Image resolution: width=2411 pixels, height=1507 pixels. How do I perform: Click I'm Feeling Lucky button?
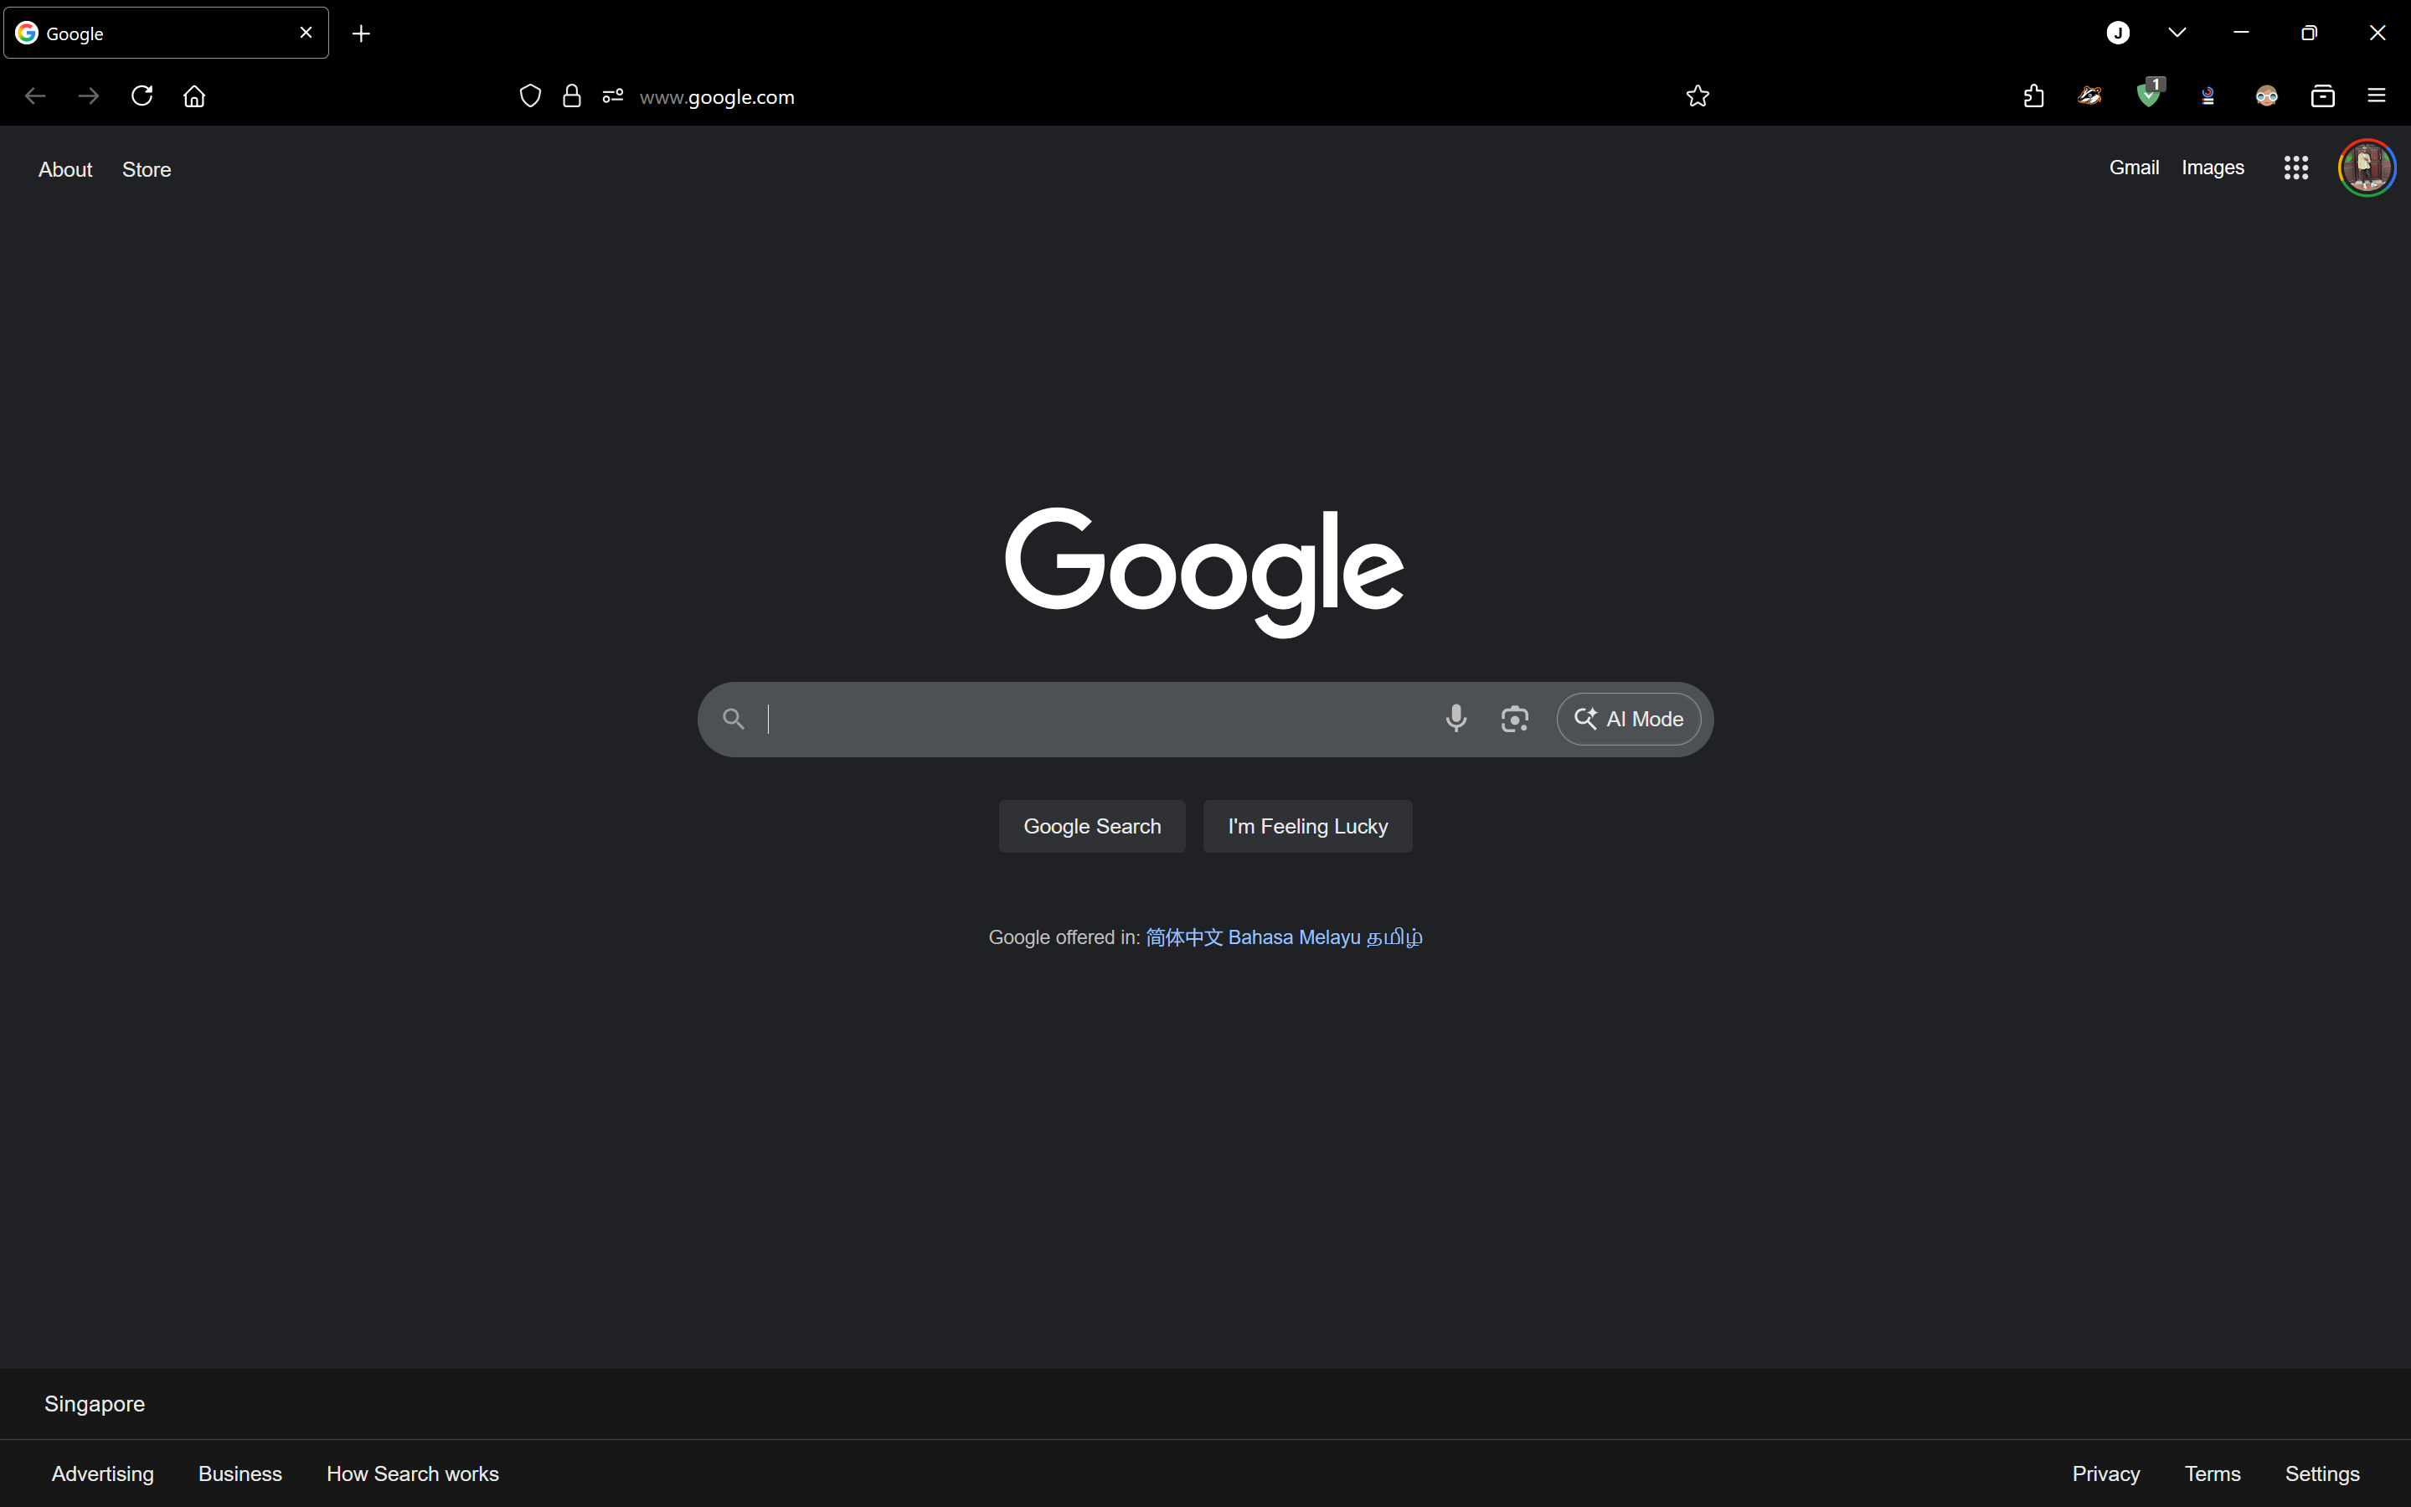click(1307, 826)
